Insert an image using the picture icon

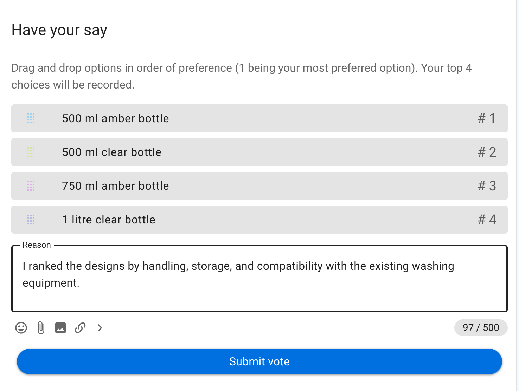[x=60, y=328]
